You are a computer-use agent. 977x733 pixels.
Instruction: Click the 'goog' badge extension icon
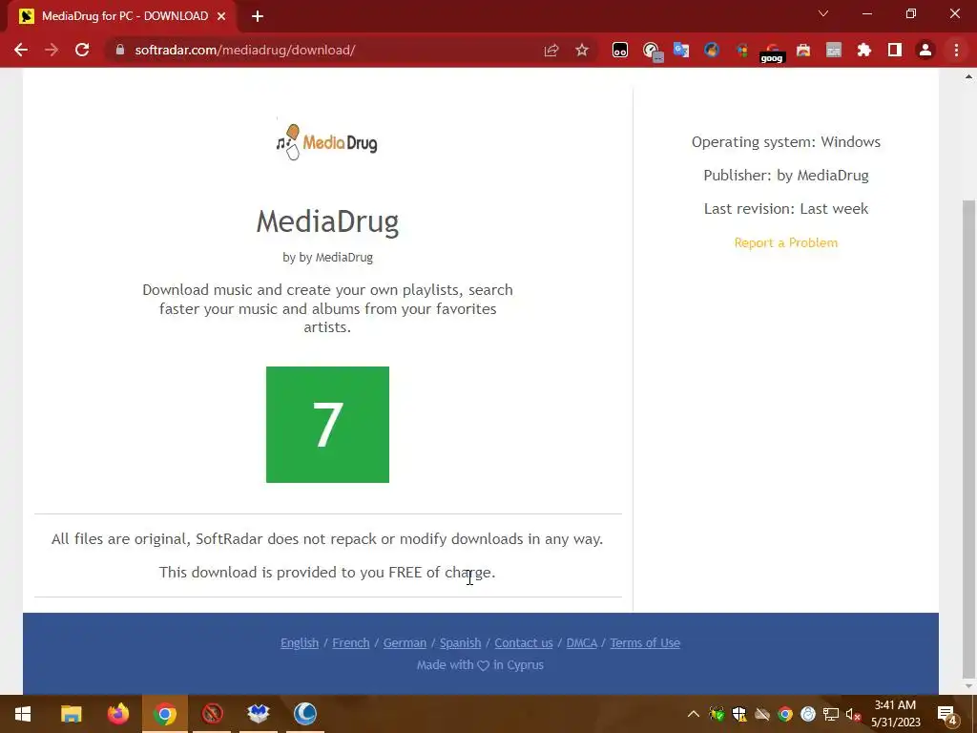(x=772, y=52)
